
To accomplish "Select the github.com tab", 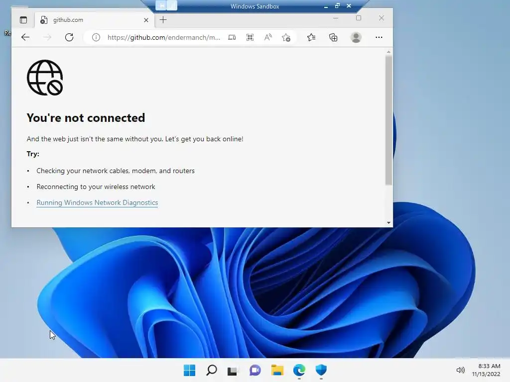I will tap(94, 20).
